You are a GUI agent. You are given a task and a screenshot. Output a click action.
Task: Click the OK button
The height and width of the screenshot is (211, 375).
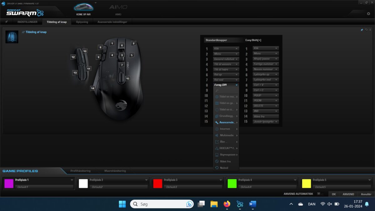pyautogui.click(x=334, y=194)
